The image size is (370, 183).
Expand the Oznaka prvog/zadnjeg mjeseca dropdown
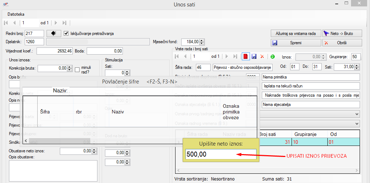pos(356,114)
